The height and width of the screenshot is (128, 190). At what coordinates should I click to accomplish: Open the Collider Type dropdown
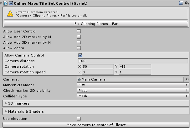[x=133, y=96]
